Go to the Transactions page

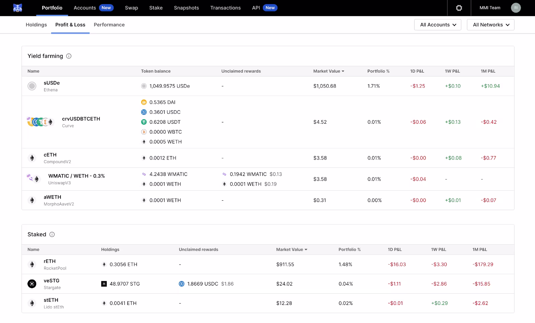(225, 8)
